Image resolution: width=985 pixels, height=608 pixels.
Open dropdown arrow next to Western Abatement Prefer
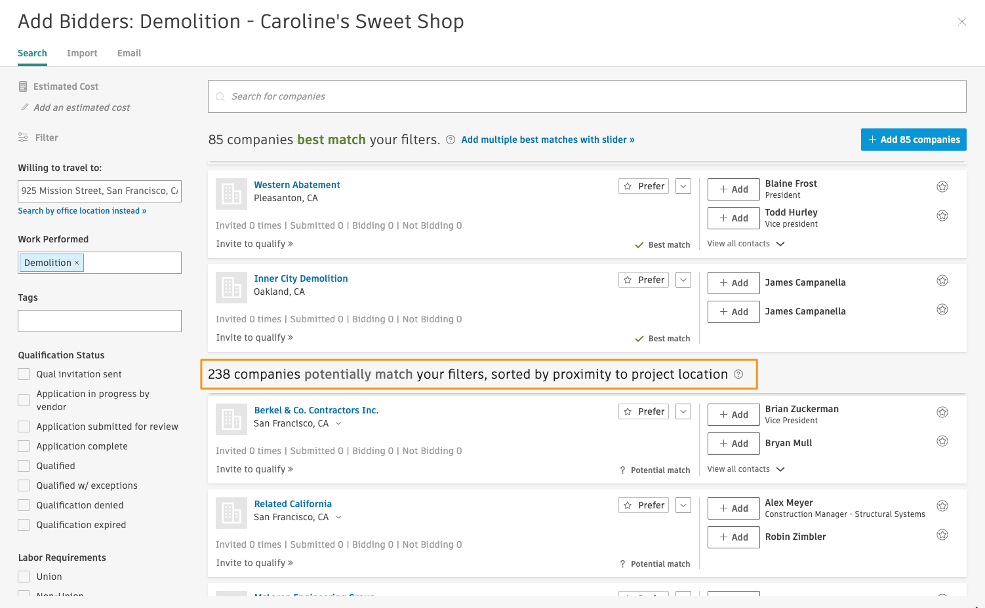pos(683,186)
